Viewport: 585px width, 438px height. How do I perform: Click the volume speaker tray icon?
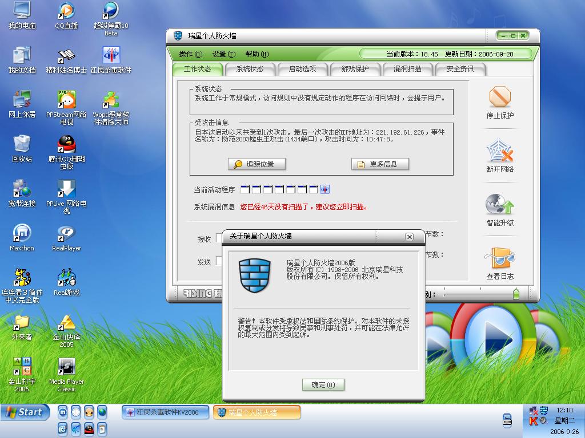543,420
